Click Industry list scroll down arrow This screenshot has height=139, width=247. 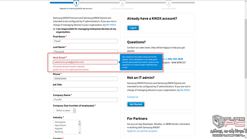pyautogui.click(x=80, y=133)
